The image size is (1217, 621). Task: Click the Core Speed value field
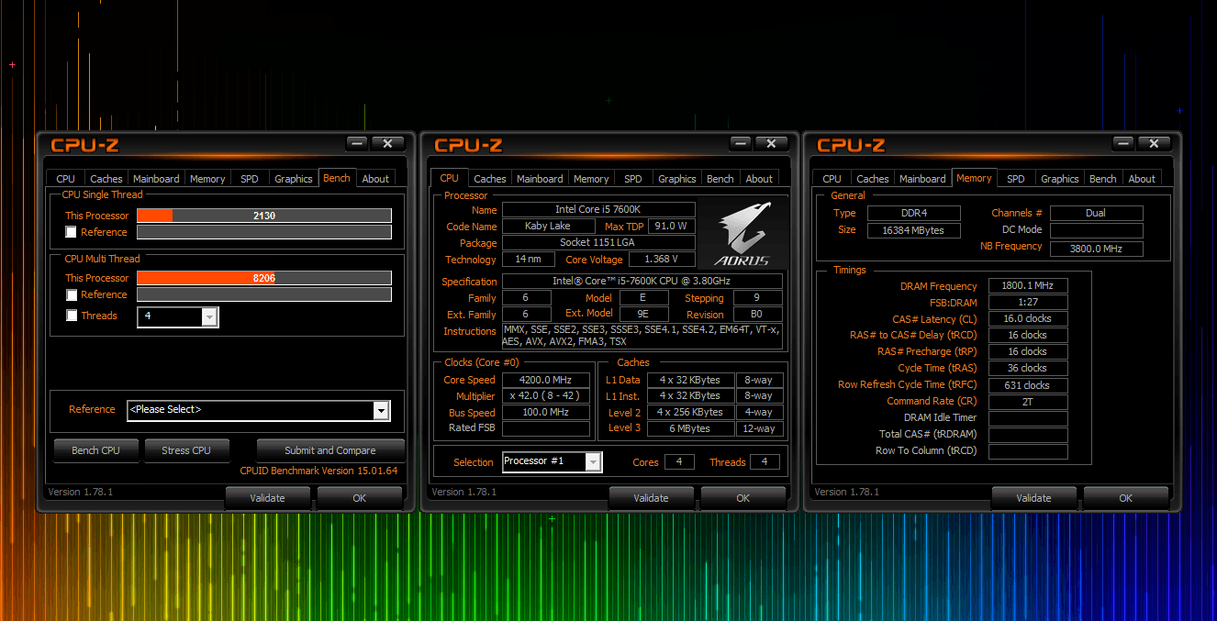coord(545,380)
